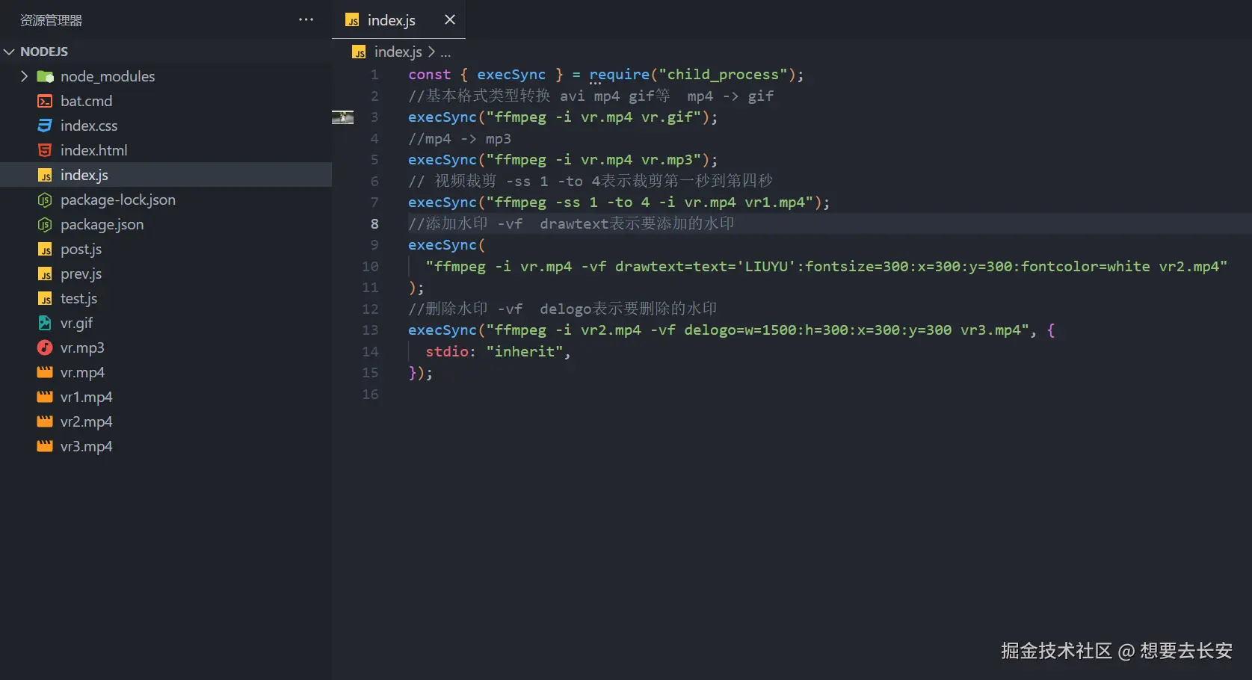Open bat.cmd from the file tree

pos(86,101)
